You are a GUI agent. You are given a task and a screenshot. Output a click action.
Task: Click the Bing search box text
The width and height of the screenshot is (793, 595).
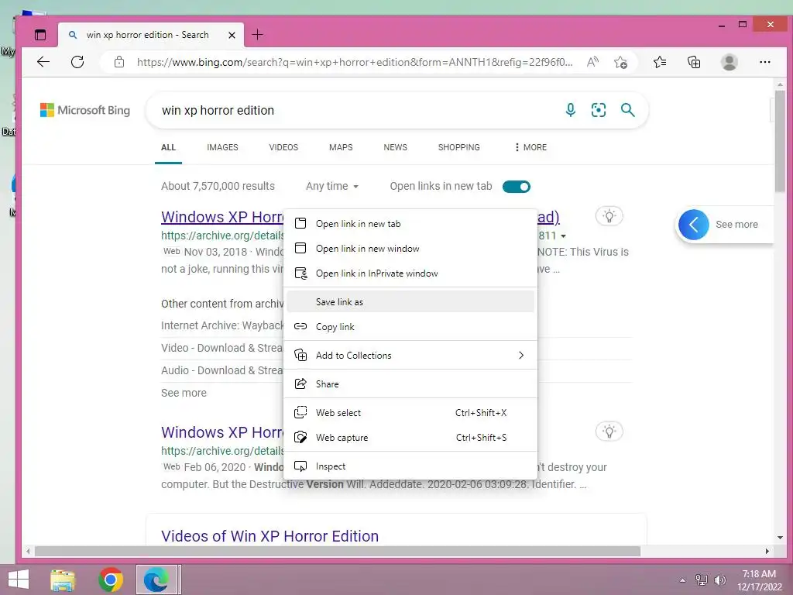click(x=218, y=110)
